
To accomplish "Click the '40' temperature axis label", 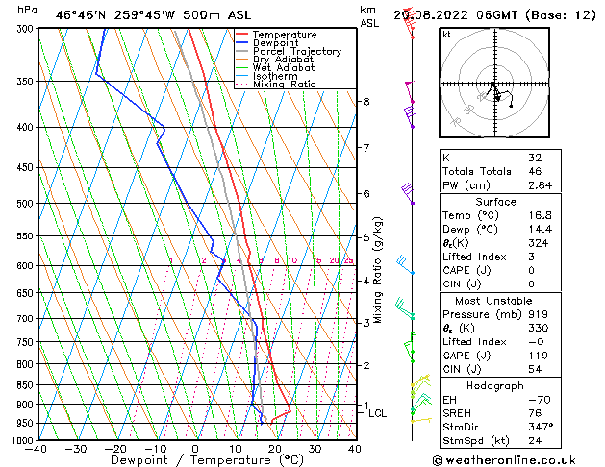I will tap(355, 449).
